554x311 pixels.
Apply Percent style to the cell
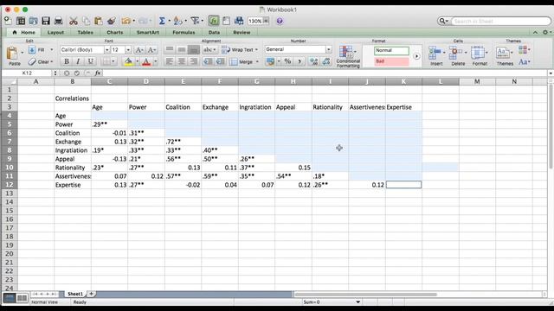click(x=287, y=61)
